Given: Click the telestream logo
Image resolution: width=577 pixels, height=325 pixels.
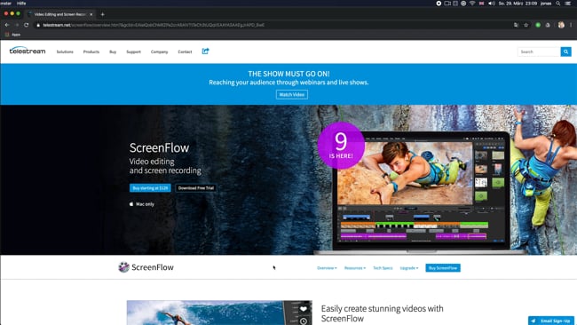Looking at the screenshot, I should pos(28,51).
